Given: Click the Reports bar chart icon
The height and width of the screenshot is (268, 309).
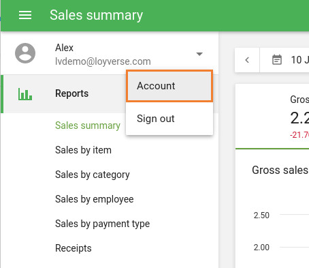Looking at the screenshot, I should click(25, 94).
